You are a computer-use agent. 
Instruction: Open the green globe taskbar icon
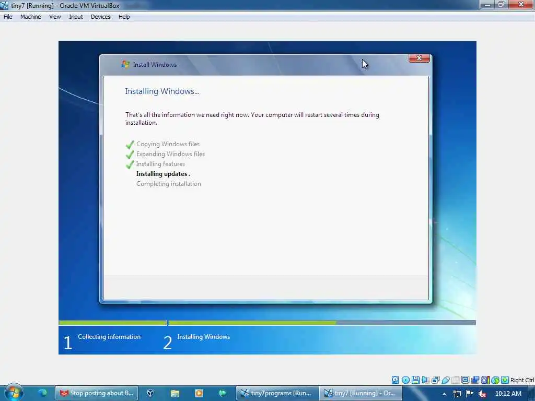pos(223,393)
